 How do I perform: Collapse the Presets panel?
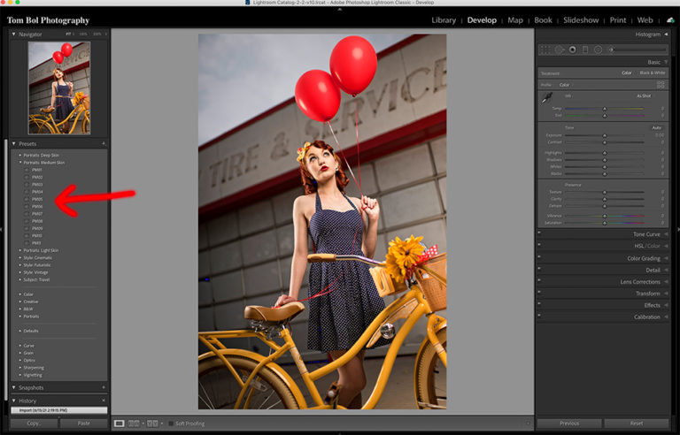14,143
